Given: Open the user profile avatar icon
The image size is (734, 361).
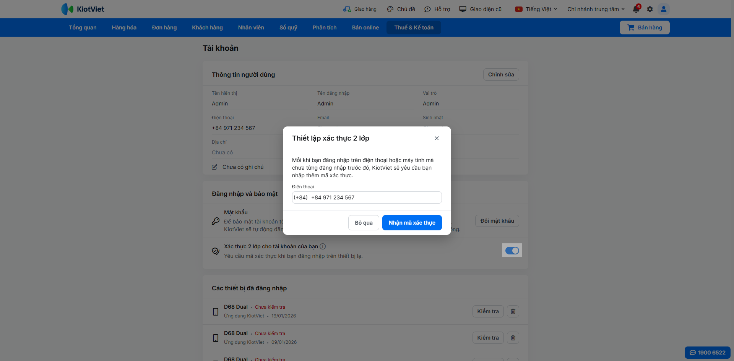Looking at the screenshot, I should (x=664, y=9).
